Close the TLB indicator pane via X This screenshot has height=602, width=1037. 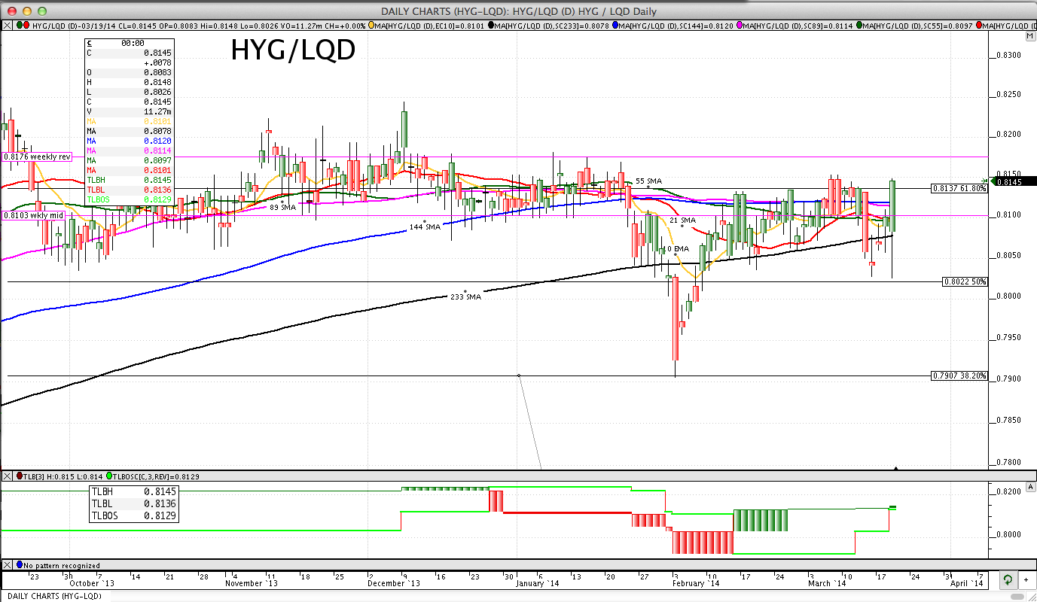click(x=8, y=476)
